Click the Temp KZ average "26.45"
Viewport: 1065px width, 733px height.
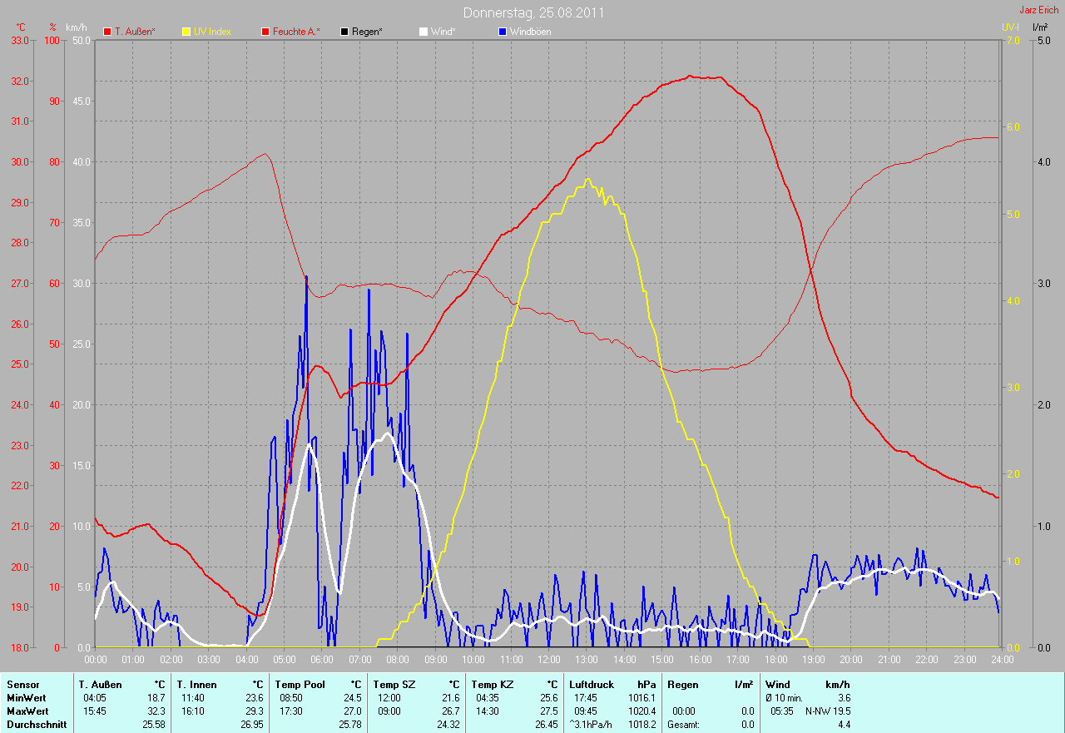tap(547, 725)
